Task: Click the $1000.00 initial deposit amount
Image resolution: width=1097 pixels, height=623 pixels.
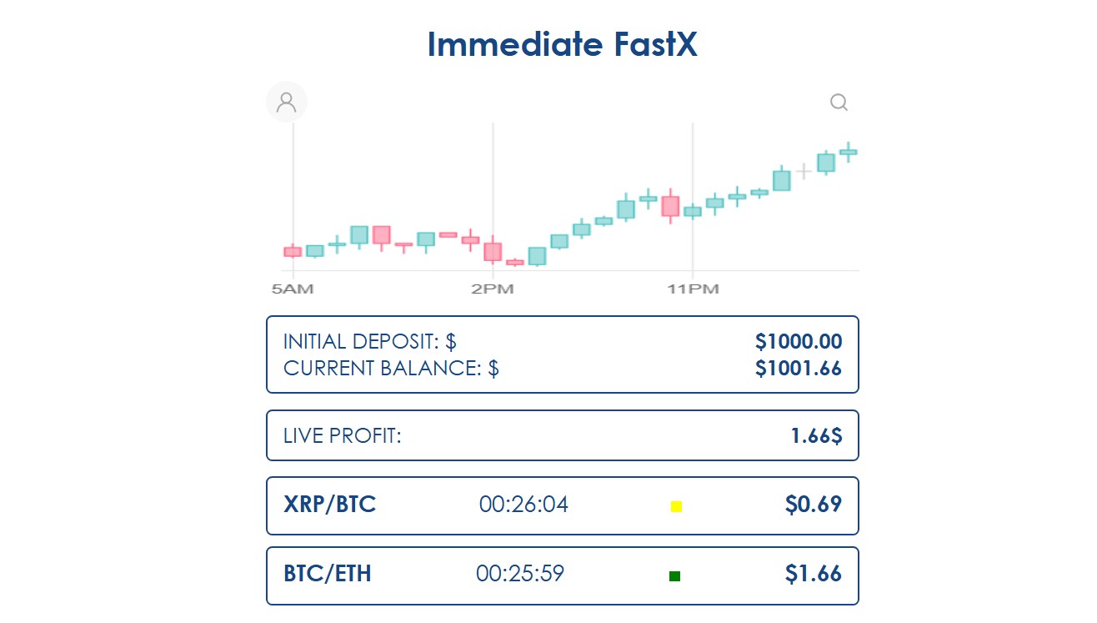Action: [799, 341]
